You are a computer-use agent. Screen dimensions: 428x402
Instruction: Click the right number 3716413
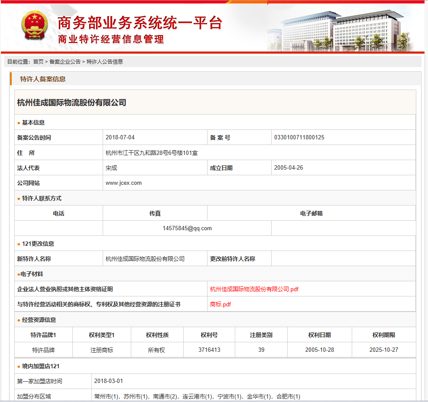pos(209,350)
